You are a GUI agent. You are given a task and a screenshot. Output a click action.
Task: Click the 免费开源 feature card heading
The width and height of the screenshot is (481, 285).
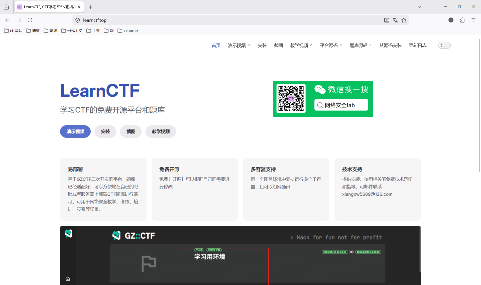pos(169,169)
